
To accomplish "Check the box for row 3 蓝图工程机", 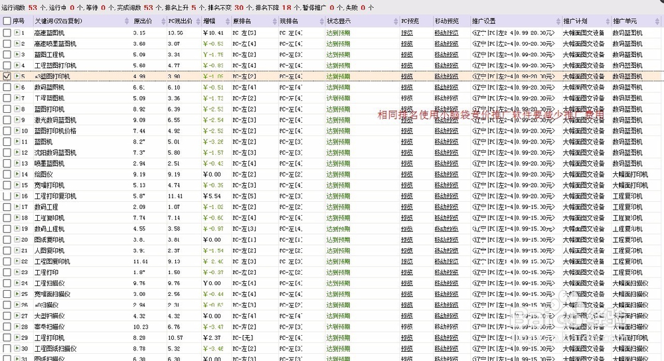I will (7, 54).
